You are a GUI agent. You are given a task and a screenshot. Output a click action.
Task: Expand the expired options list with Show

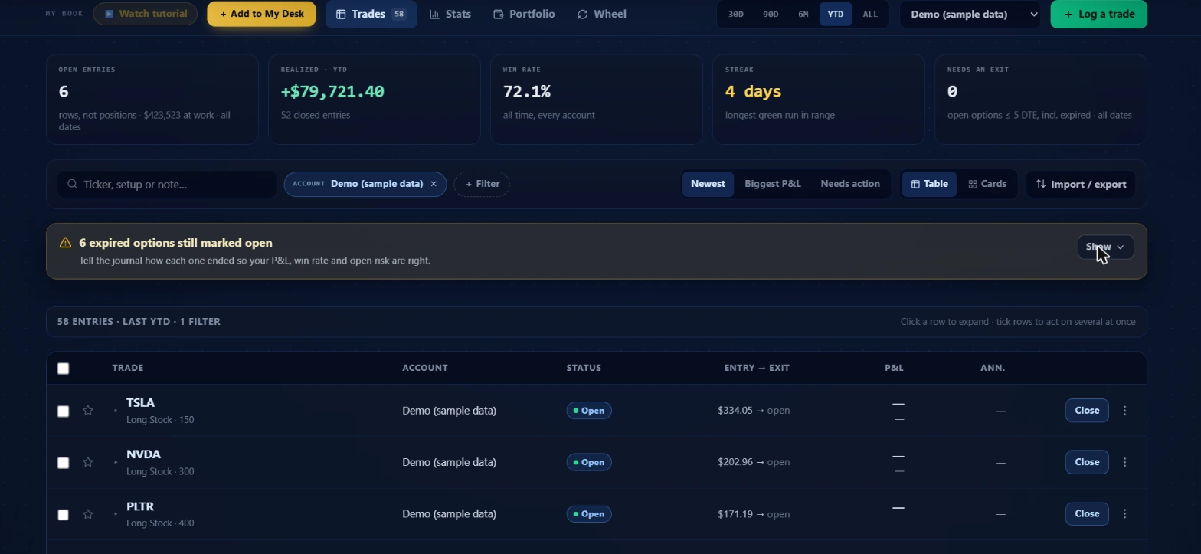pyautogui.click(x=1105, y=247)
